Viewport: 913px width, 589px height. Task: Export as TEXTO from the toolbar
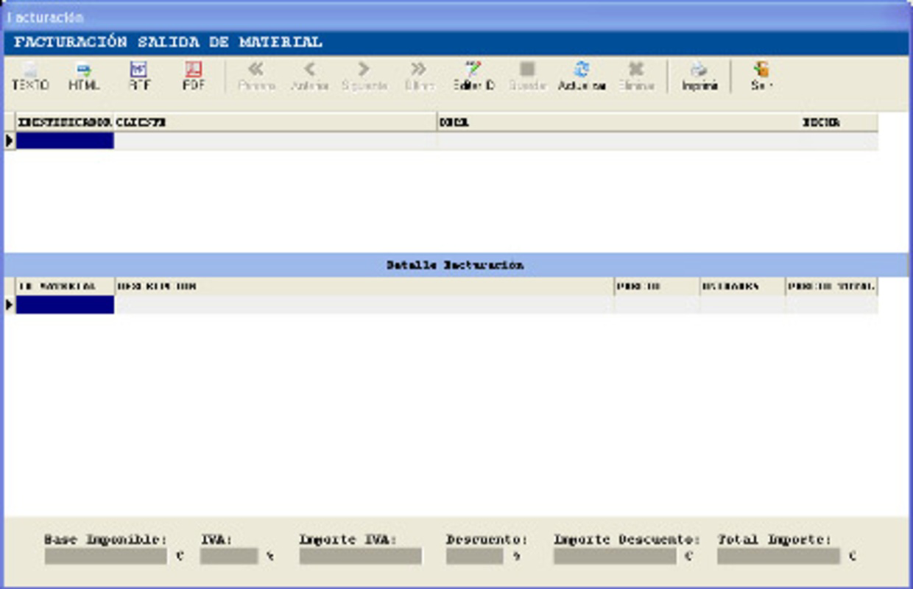click(x=30, y=77)
